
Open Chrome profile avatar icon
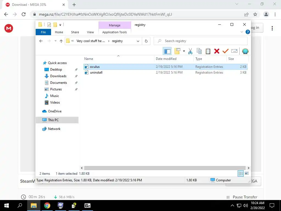(x=266, y=14)
